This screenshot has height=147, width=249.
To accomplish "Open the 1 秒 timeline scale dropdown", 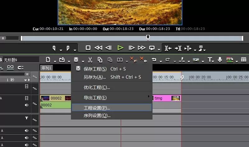I will pyautogui.click(x=26, y=80).
